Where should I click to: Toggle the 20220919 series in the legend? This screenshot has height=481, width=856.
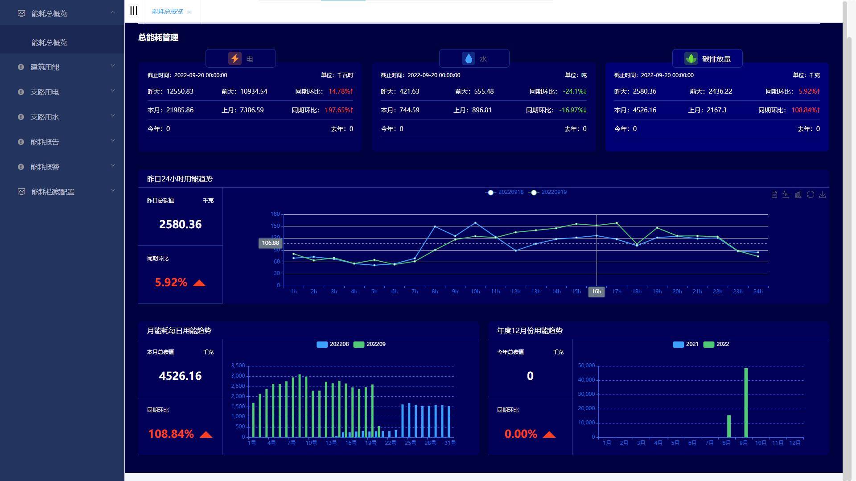click(x=548, y=192)
